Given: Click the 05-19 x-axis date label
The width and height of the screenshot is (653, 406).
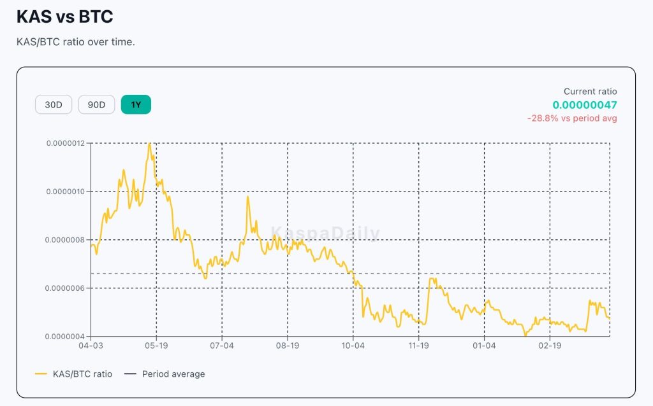Looking at the screenshot, I should pyautogui.click(x=156, y=346).
